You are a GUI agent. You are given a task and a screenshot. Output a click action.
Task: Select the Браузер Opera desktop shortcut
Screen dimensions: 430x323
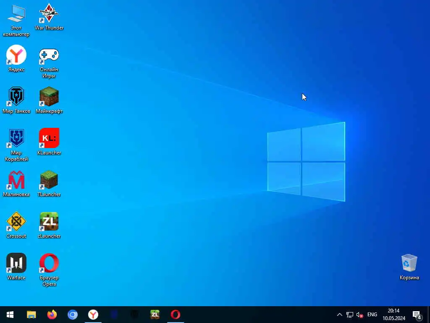pyautogui.click(x=49, y=270)
